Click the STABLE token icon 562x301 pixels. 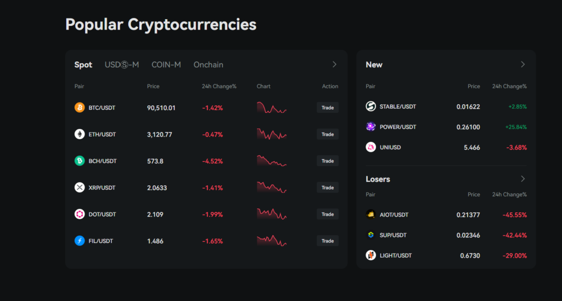point(370,106)
